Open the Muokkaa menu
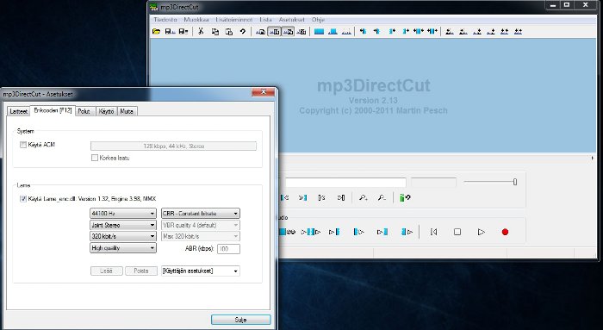Viewport: 603px width, 330px height. 196,20
